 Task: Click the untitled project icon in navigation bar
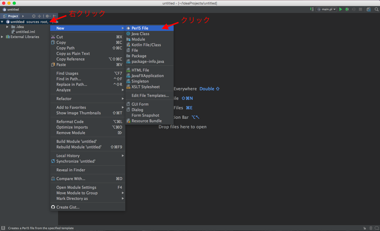[4, 10]
